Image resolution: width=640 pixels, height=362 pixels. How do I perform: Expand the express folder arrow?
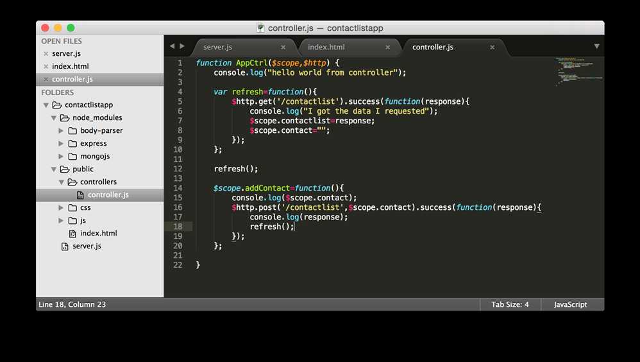pyautogui.click(x=61, y=143)
